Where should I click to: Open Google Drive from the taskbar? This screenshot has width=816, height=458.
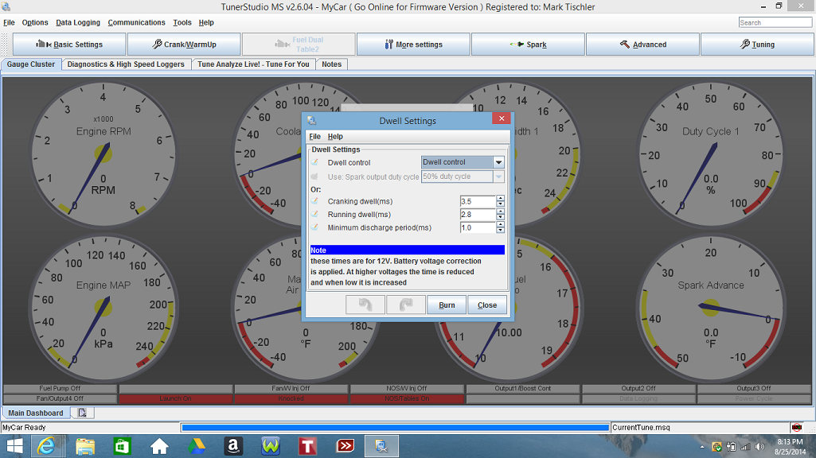point(196,446)
